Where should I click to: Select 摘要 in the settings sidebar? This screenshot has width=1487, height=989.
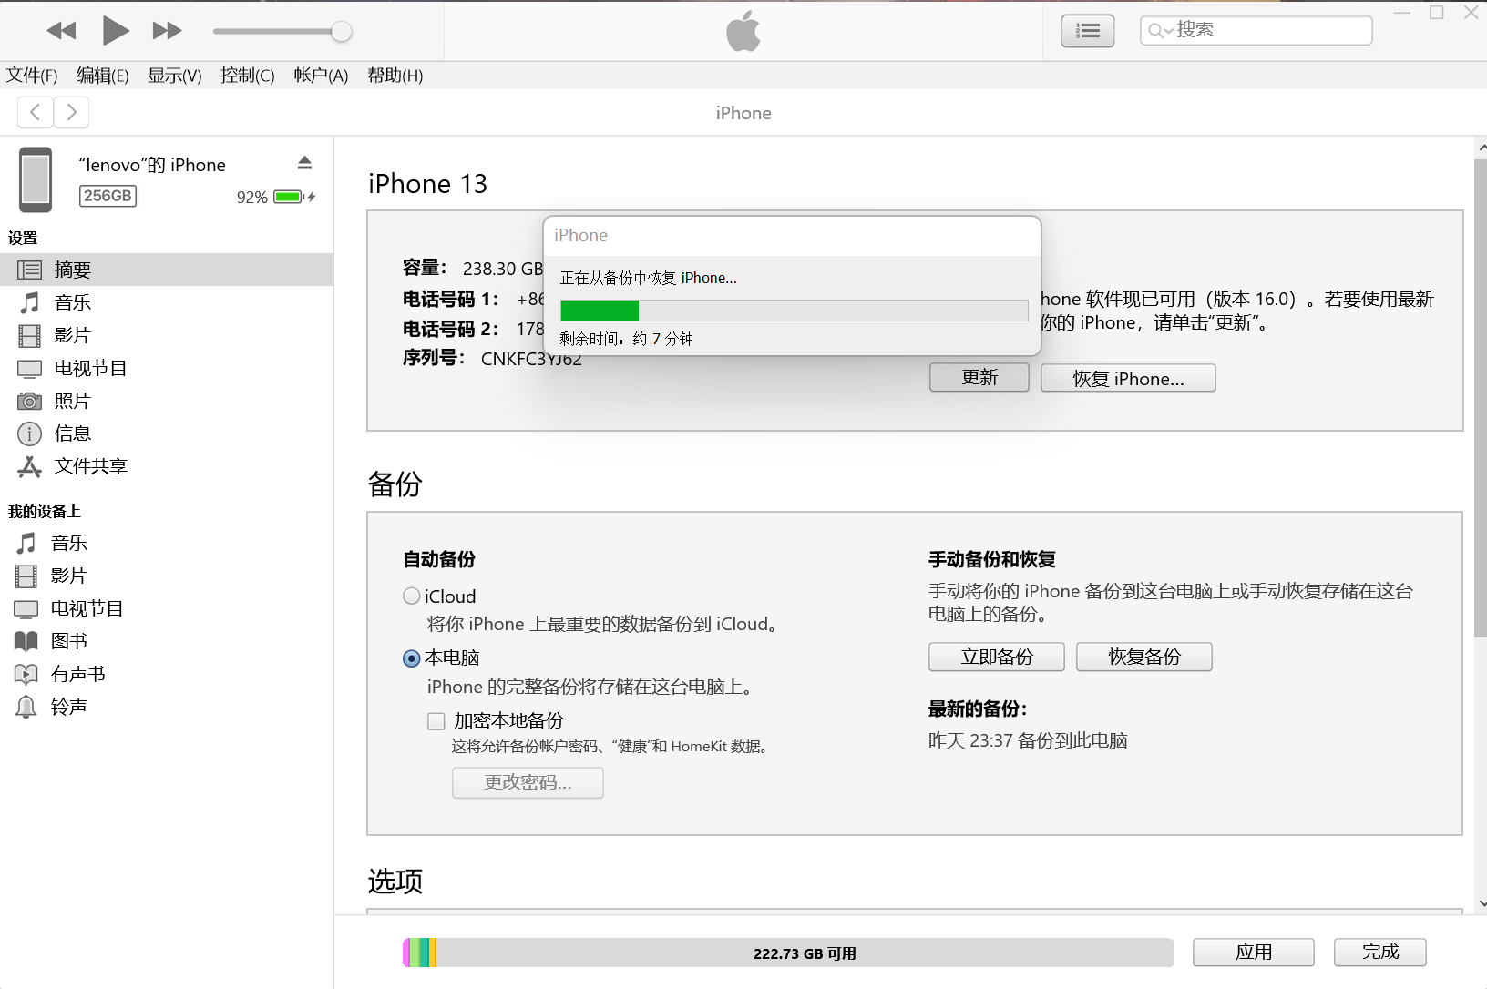click(167, 270)
